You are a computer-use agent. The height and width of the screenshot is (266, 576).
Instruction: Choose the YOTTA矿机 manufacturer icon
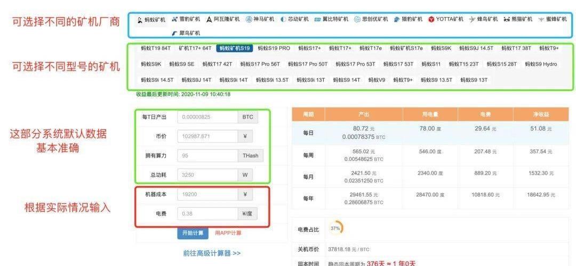click(431, 19)
